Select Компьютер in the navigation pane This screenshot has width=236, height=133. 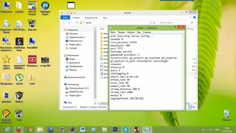(73, 85)
